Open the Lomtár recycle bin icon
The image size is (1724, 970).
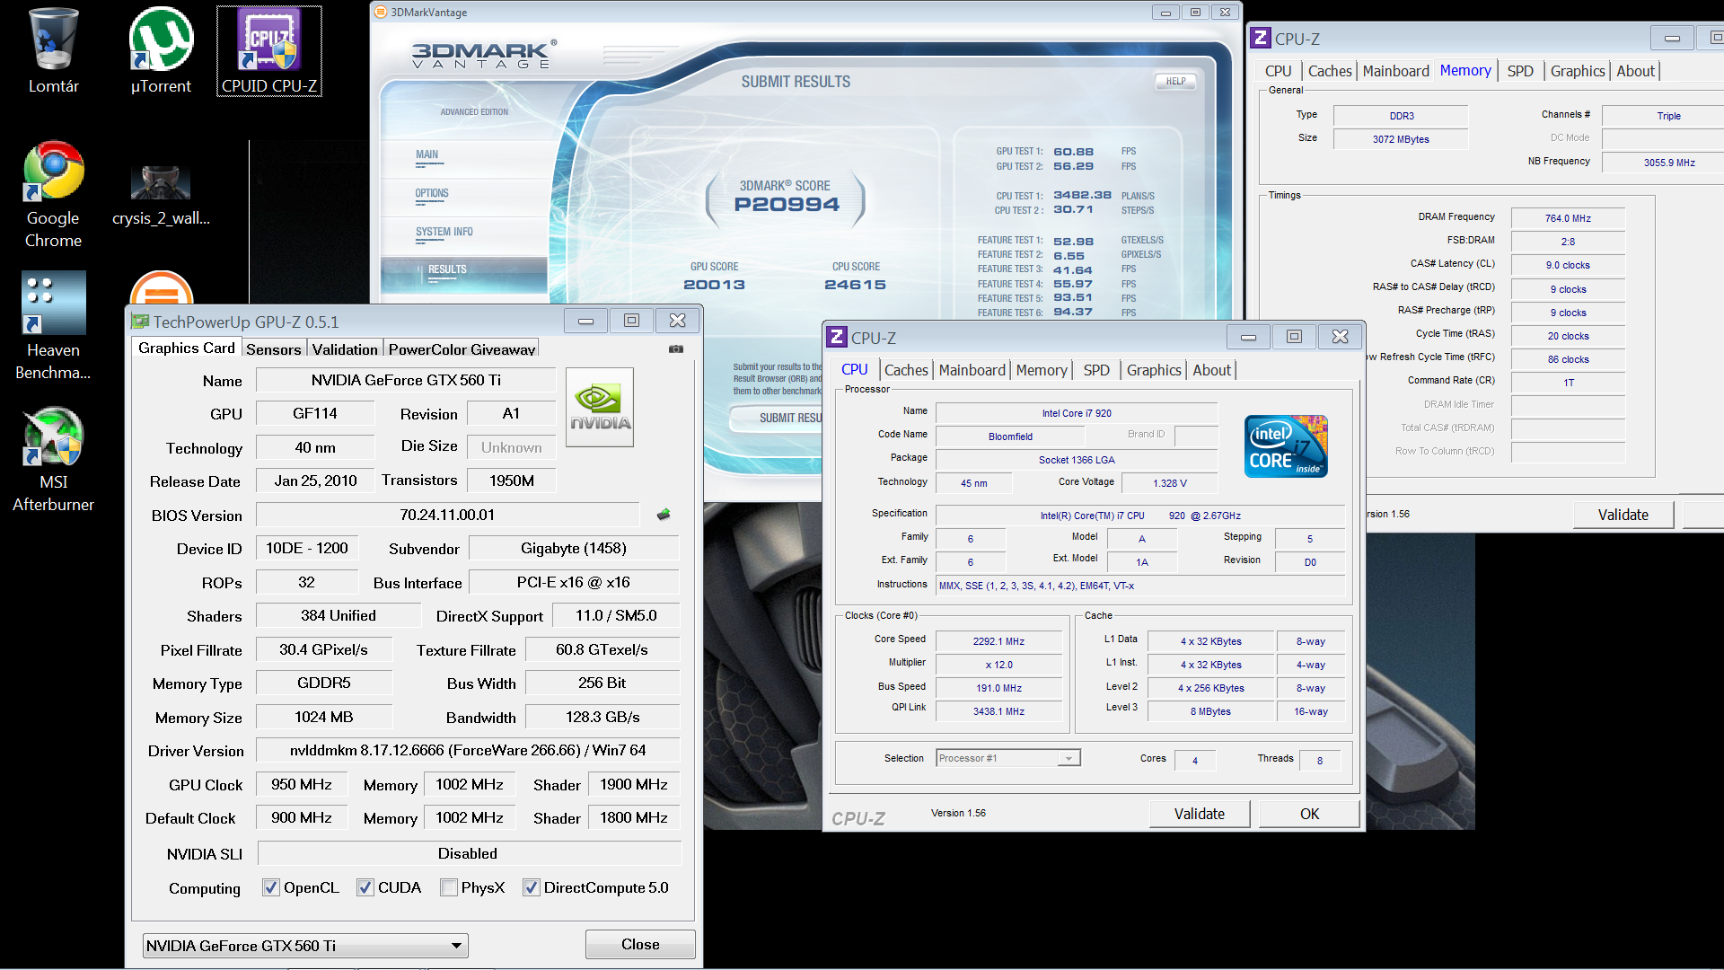[54, 50]
